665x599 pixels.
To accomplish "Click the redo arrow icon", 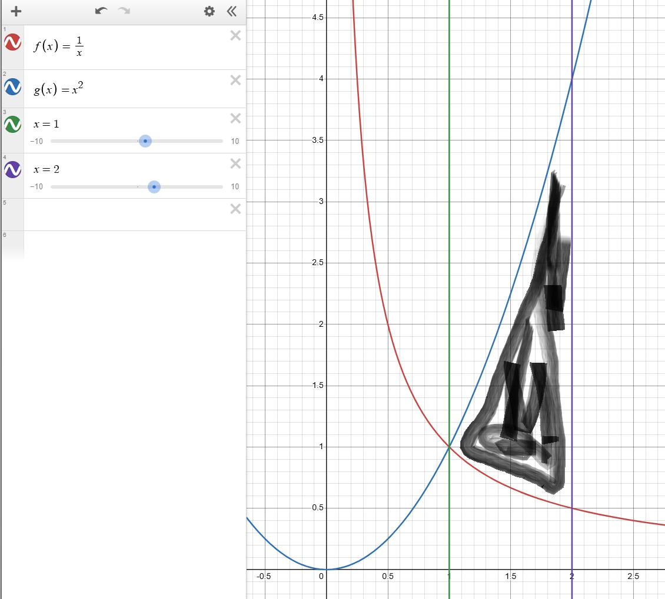I will 124,11.
